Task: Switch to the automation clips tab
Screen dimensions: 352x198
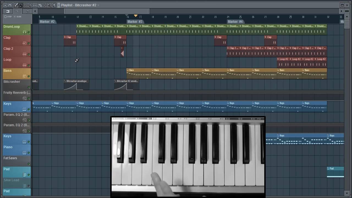Action: (x=17, y=11)
